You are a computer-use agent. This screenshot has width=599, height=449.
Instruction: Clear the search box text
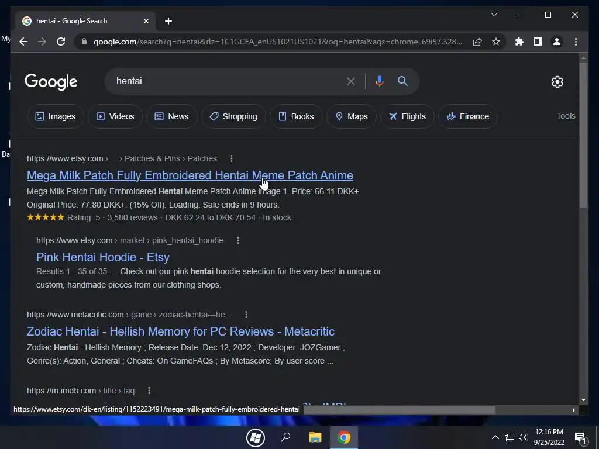(x=351, y=81)
